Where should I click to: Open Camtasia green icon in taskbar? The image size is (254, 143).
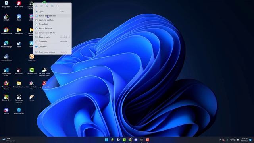[124, 140]
